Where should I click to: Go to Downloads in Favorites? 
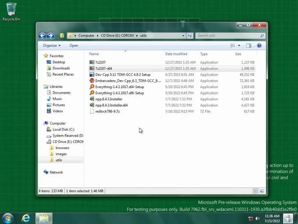tap(61, 68)
